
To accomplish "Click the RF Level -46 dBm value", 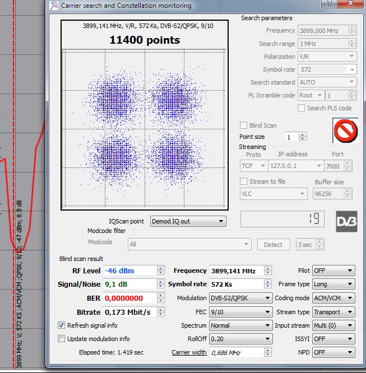I will pyautogui.click(x=119, y=271).
